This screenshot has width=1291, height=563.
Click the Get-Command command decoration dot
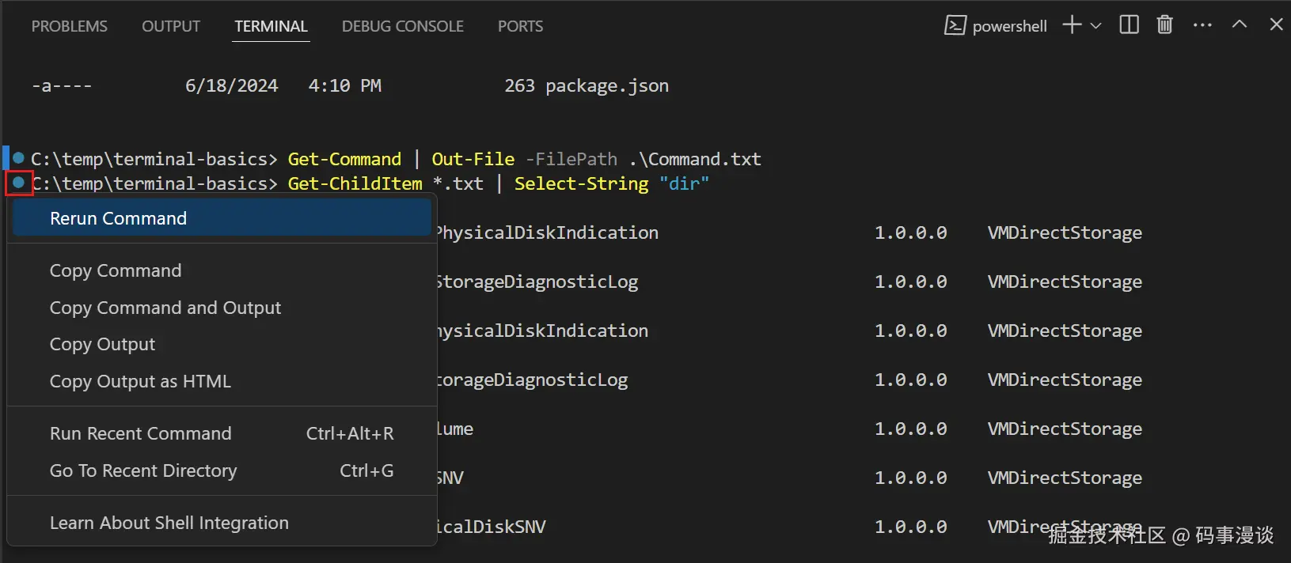[x=19, y=158]
